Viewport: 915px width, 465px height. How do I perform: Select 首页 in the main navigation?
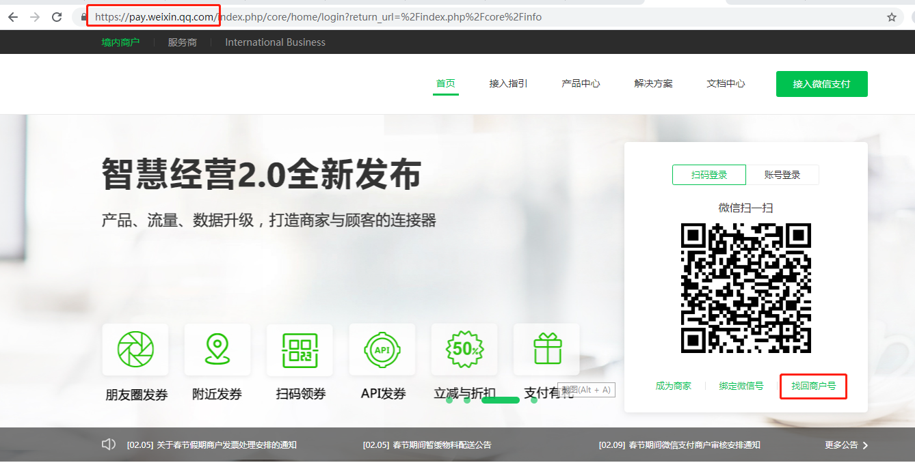(x=446, y=83)
